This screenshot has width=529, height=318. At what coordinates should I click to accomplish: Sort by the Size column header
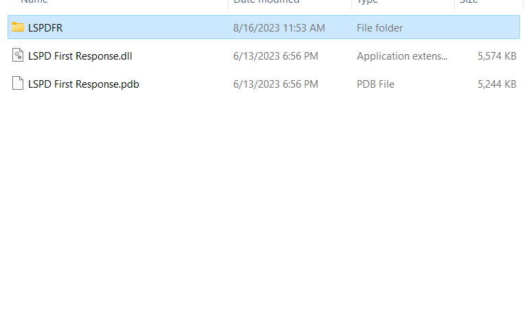pyautogui.click(x=469, y=2)
